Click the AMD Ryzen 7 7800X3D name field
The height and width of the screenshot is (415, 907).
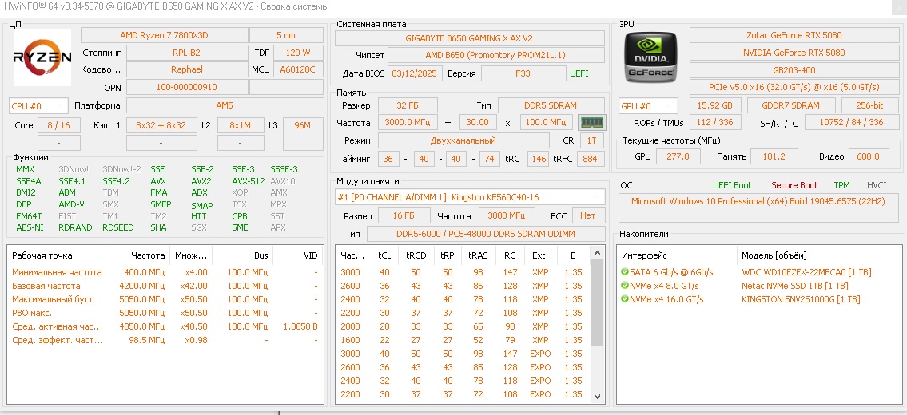tap(165, 35)
